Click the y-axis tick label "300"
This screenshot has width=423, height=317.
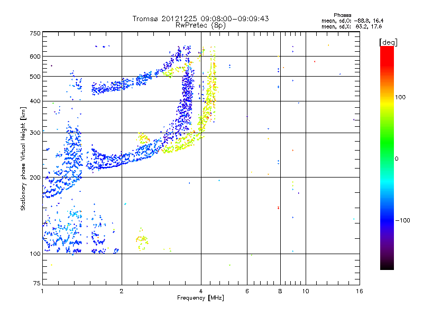35,133
